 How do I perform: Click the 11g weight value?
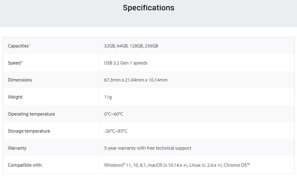pyautogui.click(x=108, y=97)
